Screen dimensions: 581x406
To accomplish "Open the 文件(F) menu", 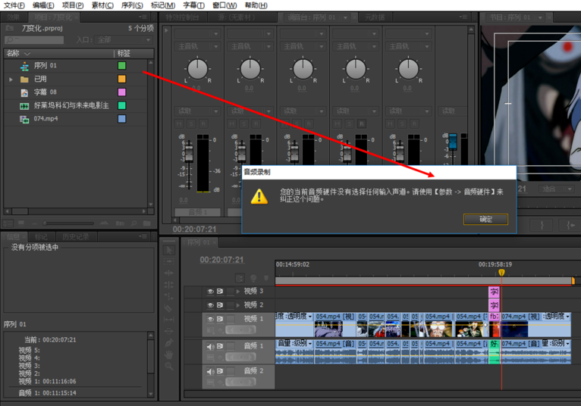I will coord(14,5).
